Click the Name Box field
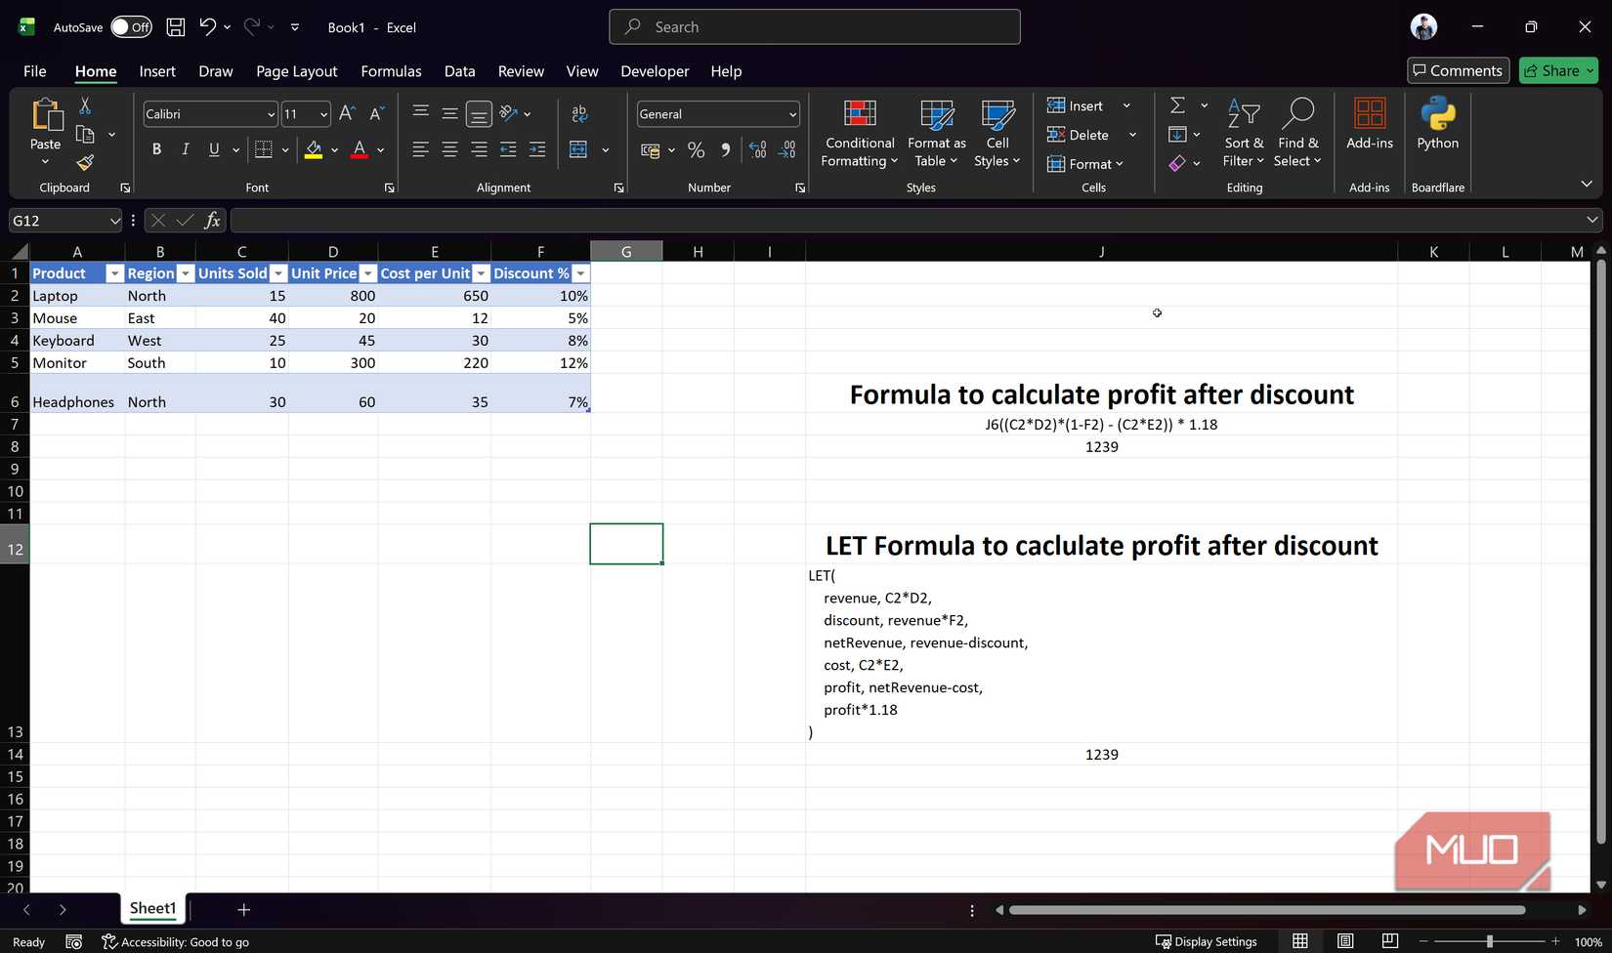 point(59,221)
